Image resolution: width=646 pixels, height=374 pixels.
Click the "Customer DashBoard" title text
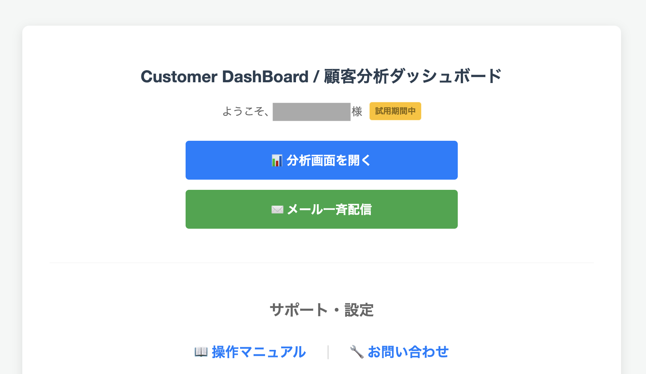coord(225,77)
